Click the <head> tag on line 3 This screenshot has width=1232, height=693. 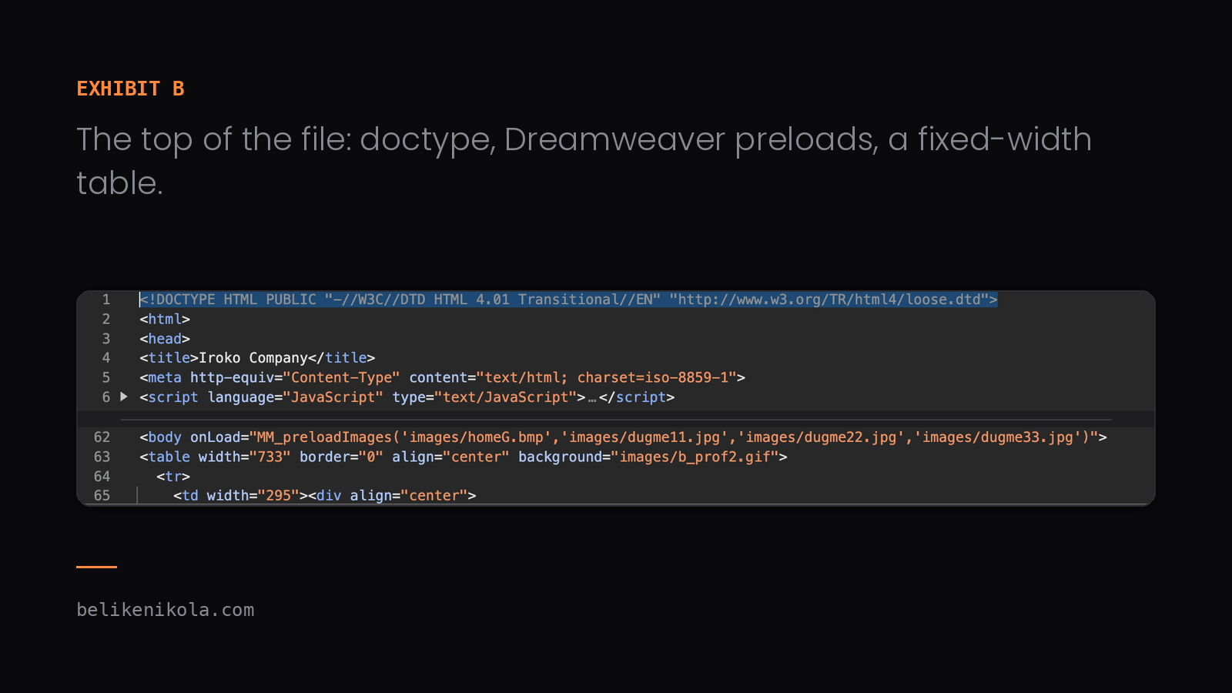pyautogui.click(x=165, y=339)
